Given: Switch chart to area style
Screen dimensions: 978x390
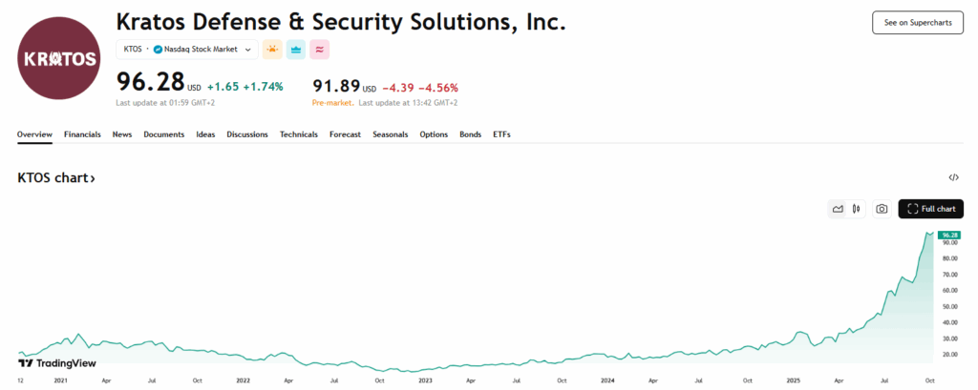Looking at the screenshot, I should [838, 209].
